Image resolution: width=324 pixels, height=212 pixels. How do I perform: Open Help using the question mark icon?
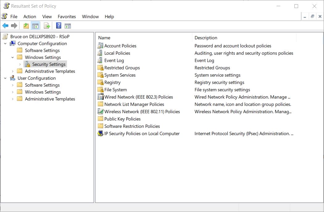[58, 25]
